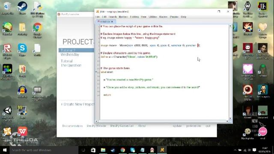The height and width of the screenshot is (154, 274).
Task: Open the film strip video desktop icon
Action: coord(37,93)
